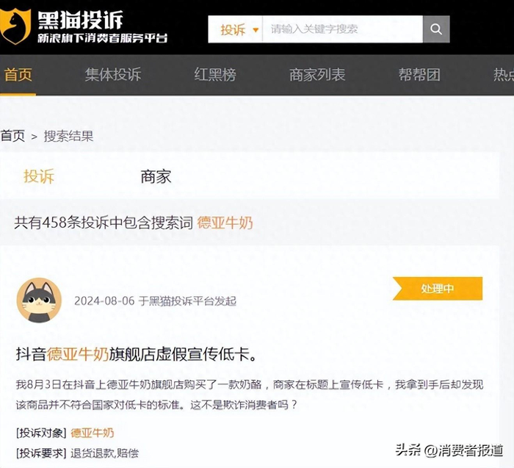Click 搜索结果 breadcrumb text
Screen dimensions: 514x468
pos(69,136)
